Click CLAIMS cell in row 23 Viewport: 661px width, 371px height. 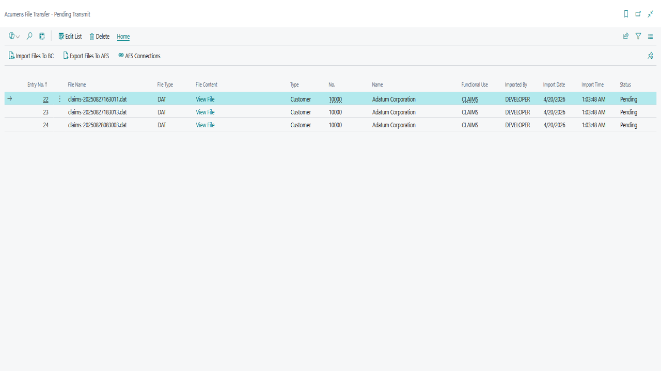pos(470,112)
